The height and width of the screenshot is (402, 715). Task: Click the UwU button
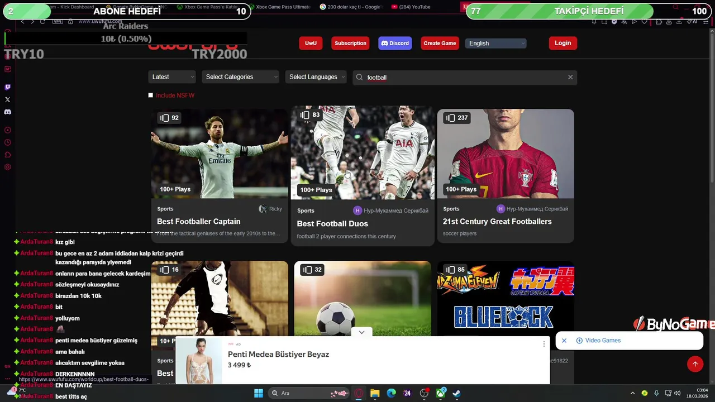(311, 43)
